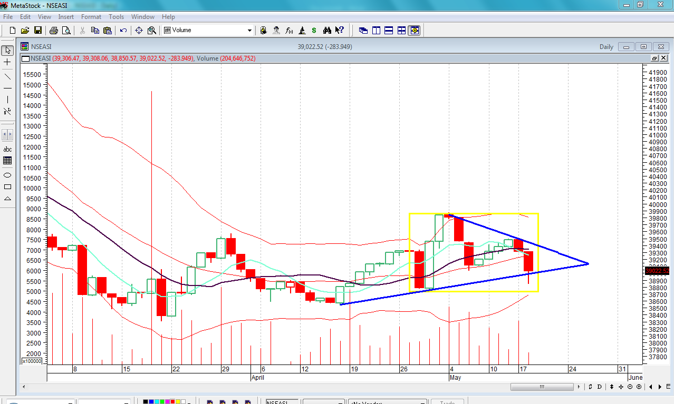Activate the crosshair plus cursor tool
The image size is (674, 404).
(x=7, y=62)
